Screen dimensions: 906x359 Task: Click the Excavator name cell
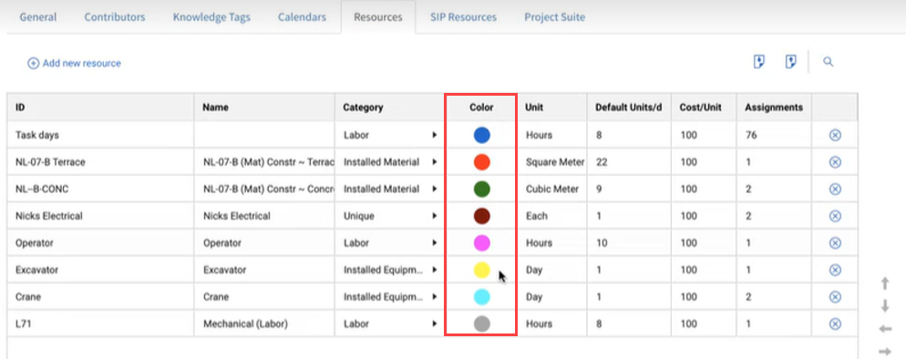tap(264, 270)
